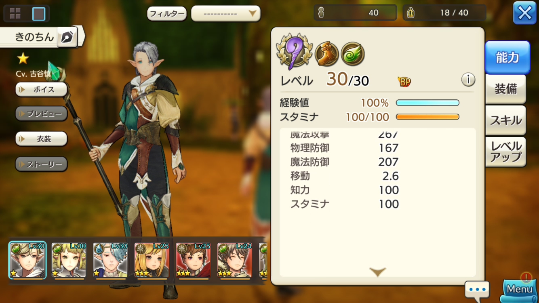Tap the brown boot trait icon
This screenshot has width=539, height=303.
(x=326, y=54)
